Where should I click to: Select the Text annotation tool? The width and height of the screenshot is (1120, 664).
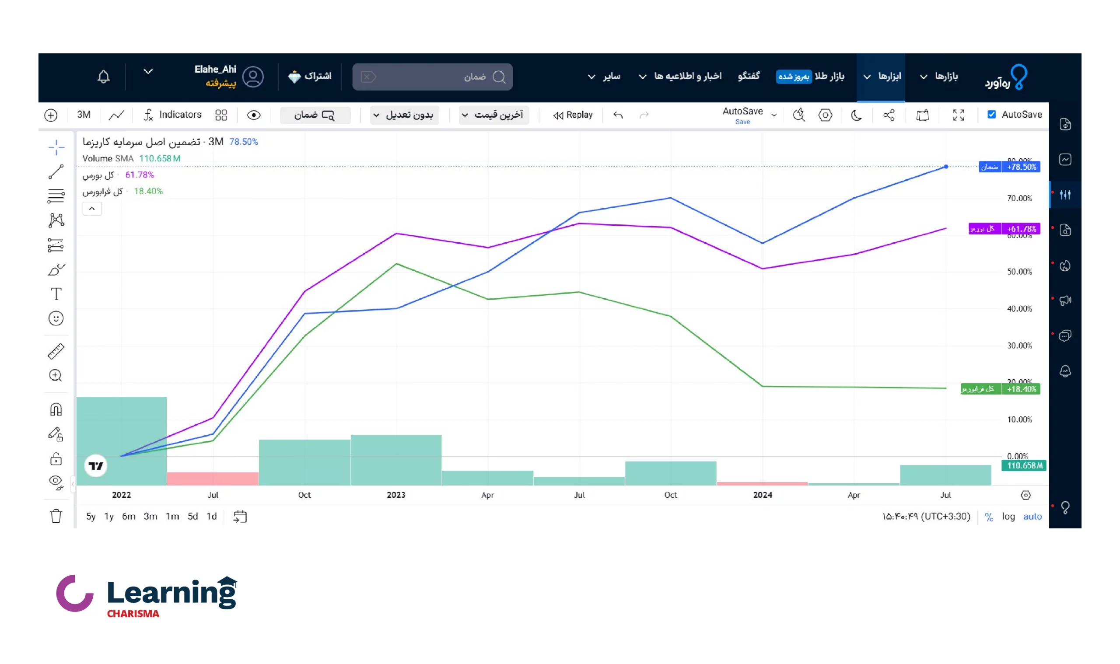[x=56, y=294]
